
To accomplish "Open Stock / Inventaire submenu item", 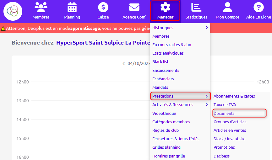I will [x=229, y=139].
